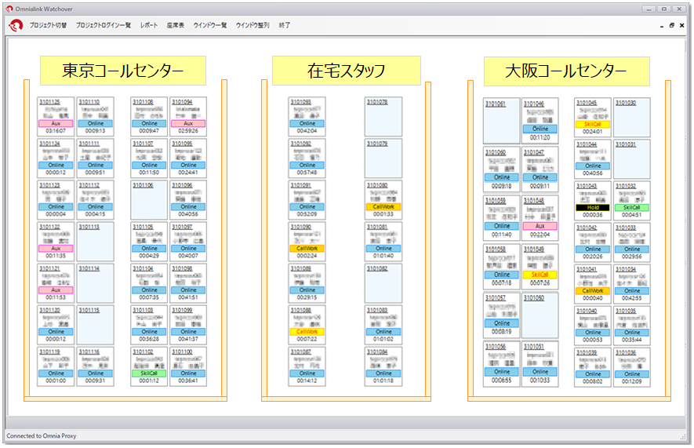Select empty seat 3101079
This screenshot has height=448, width=694.
tap(383, 158)
